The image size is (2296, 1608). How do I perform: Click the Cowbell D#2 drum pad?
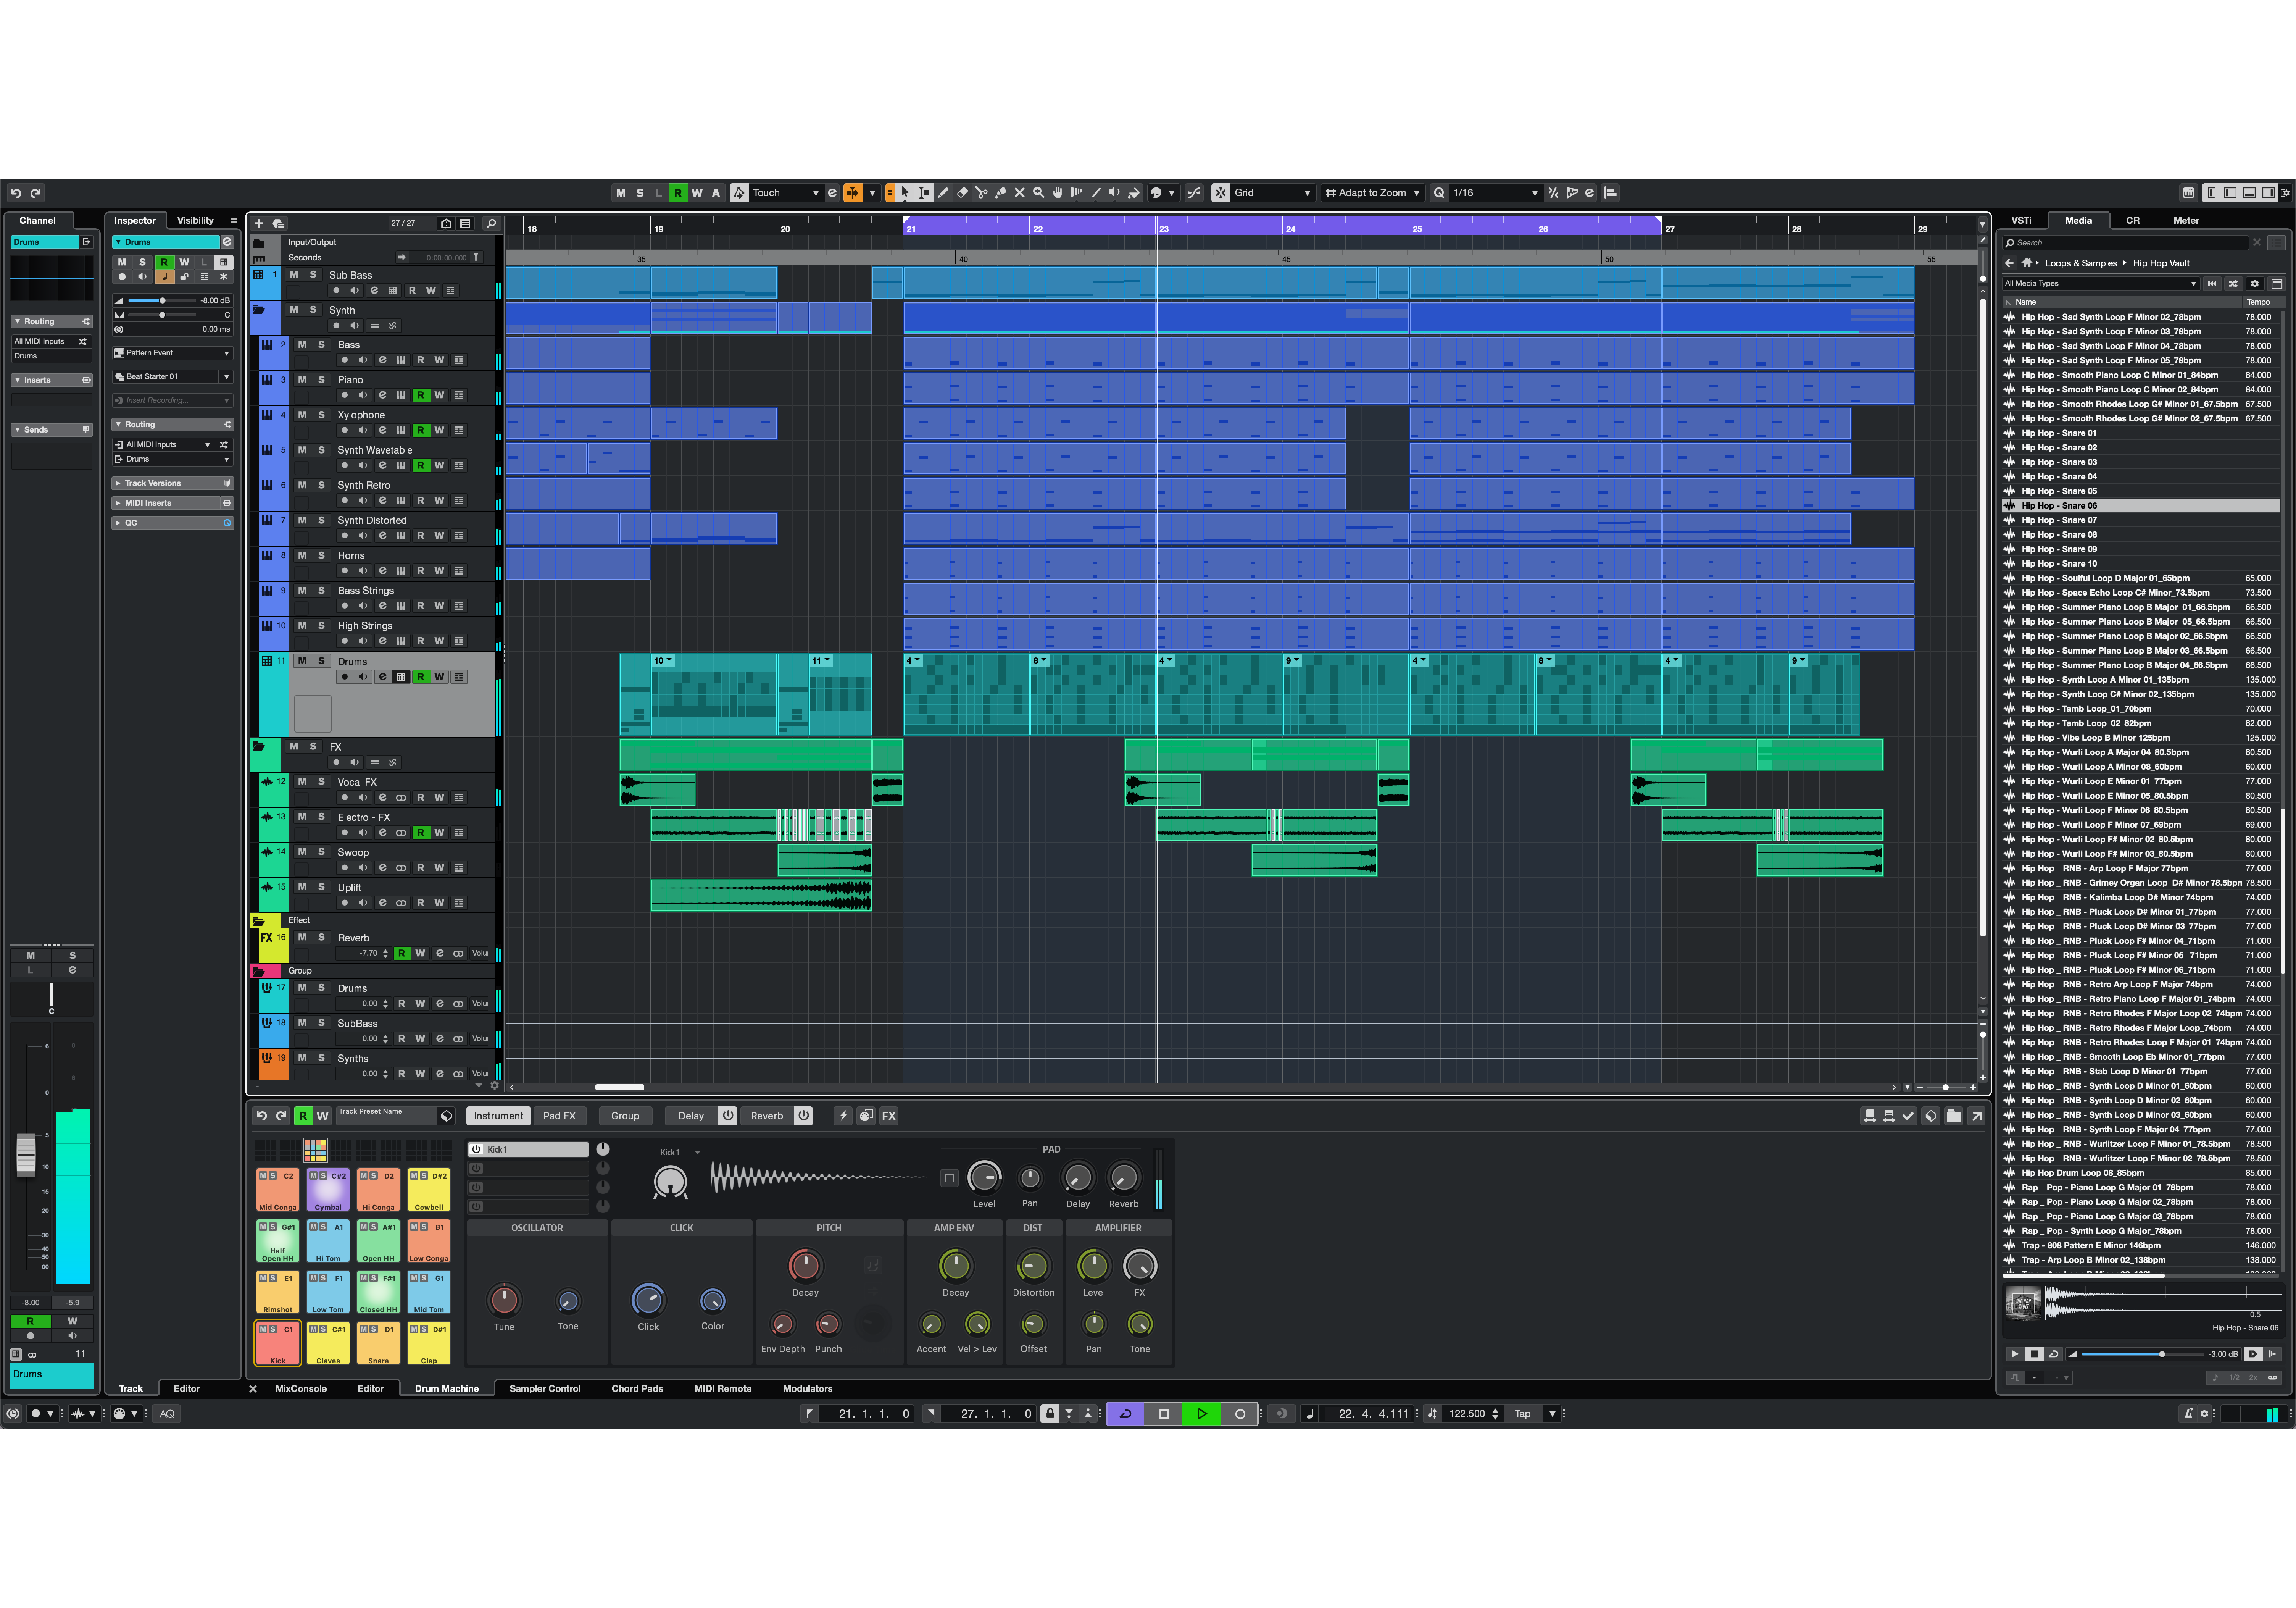pos(429,1190)
